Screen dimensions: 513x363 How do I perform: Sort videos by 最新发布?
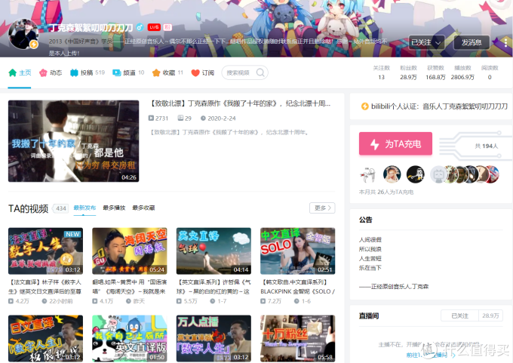84,208
